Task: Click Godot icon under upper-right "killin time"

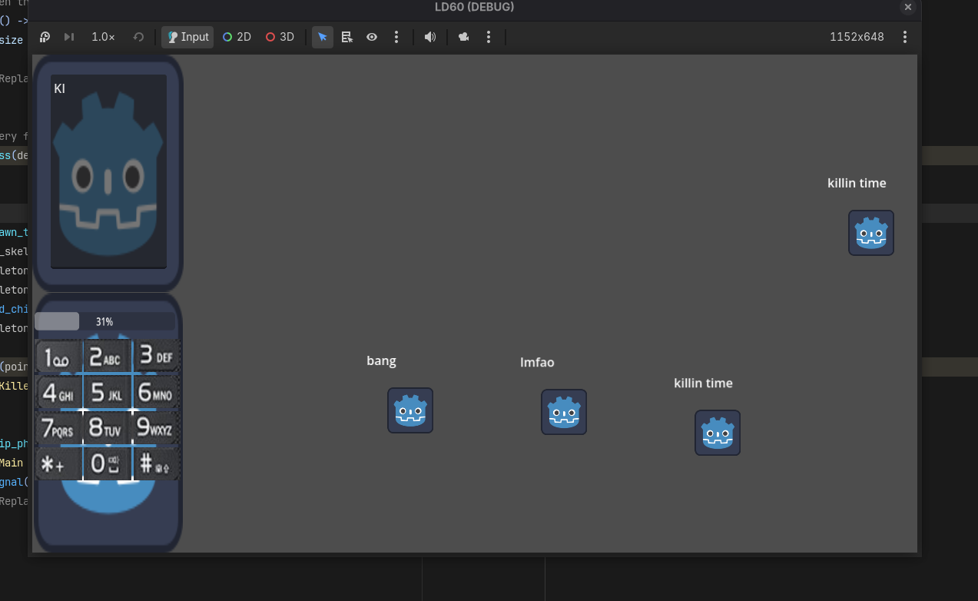Action: pos(871,233)
